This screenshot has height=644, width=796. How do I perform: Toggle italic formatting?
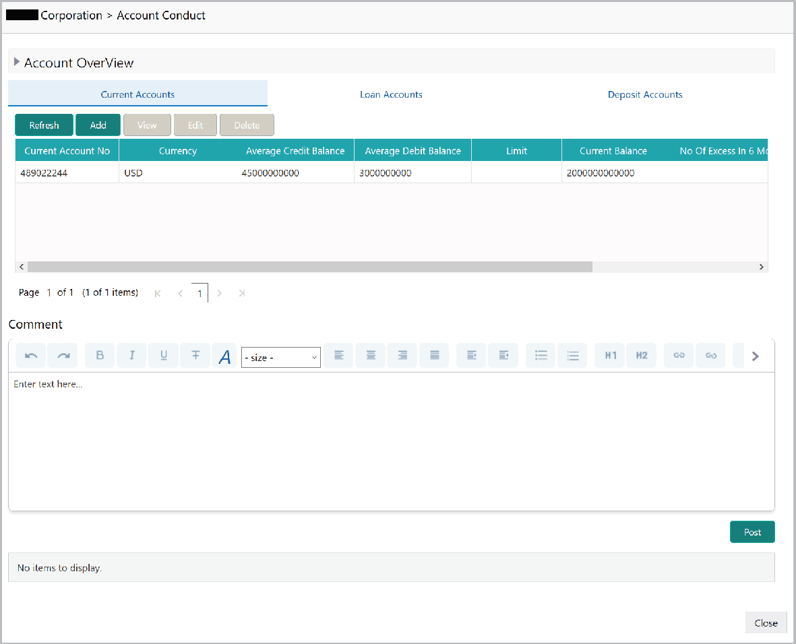tap(132, 355)
